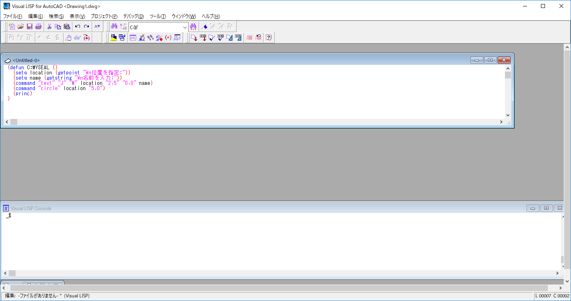This screenshot has width=571, height=301.
Task: Open the 編集(E) menu
Action: [x=36, y=16]
